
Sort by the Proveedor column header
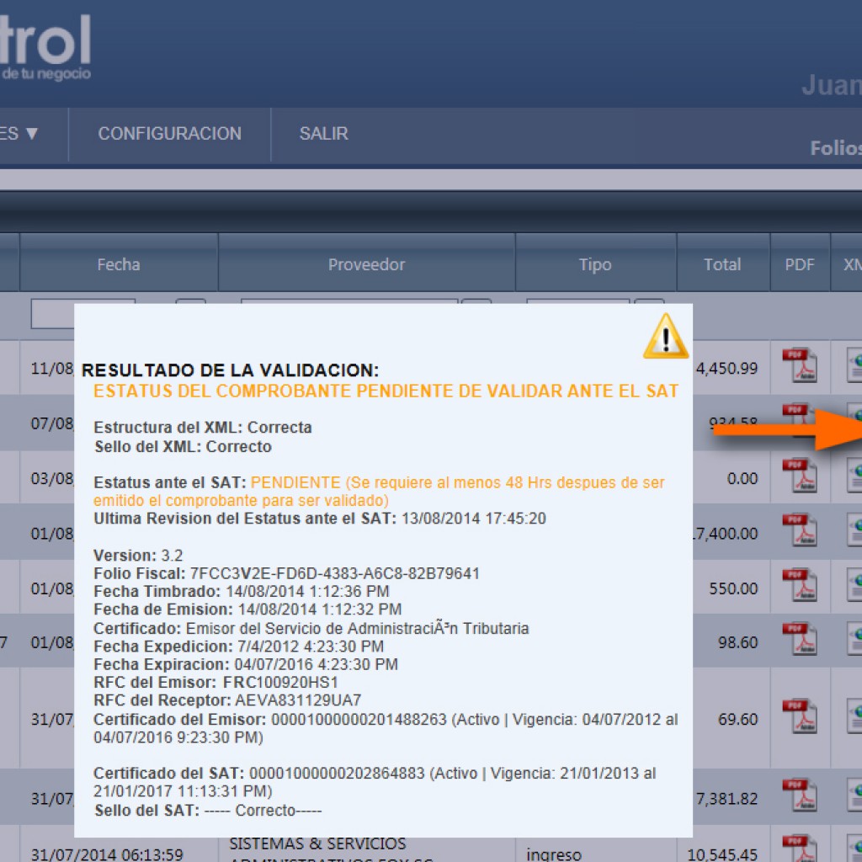click(367, 264)
